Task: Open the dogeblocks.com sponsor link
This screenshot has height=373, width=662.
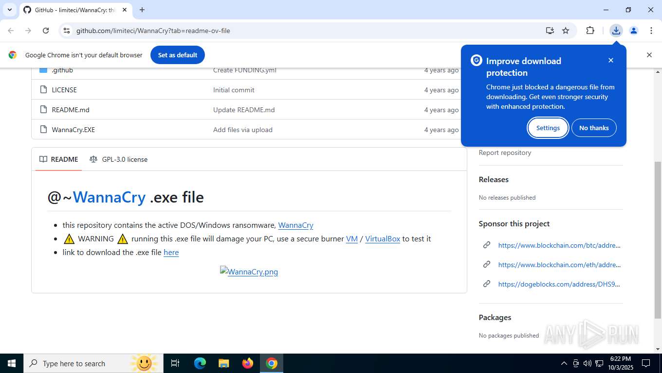Action: 559,284
